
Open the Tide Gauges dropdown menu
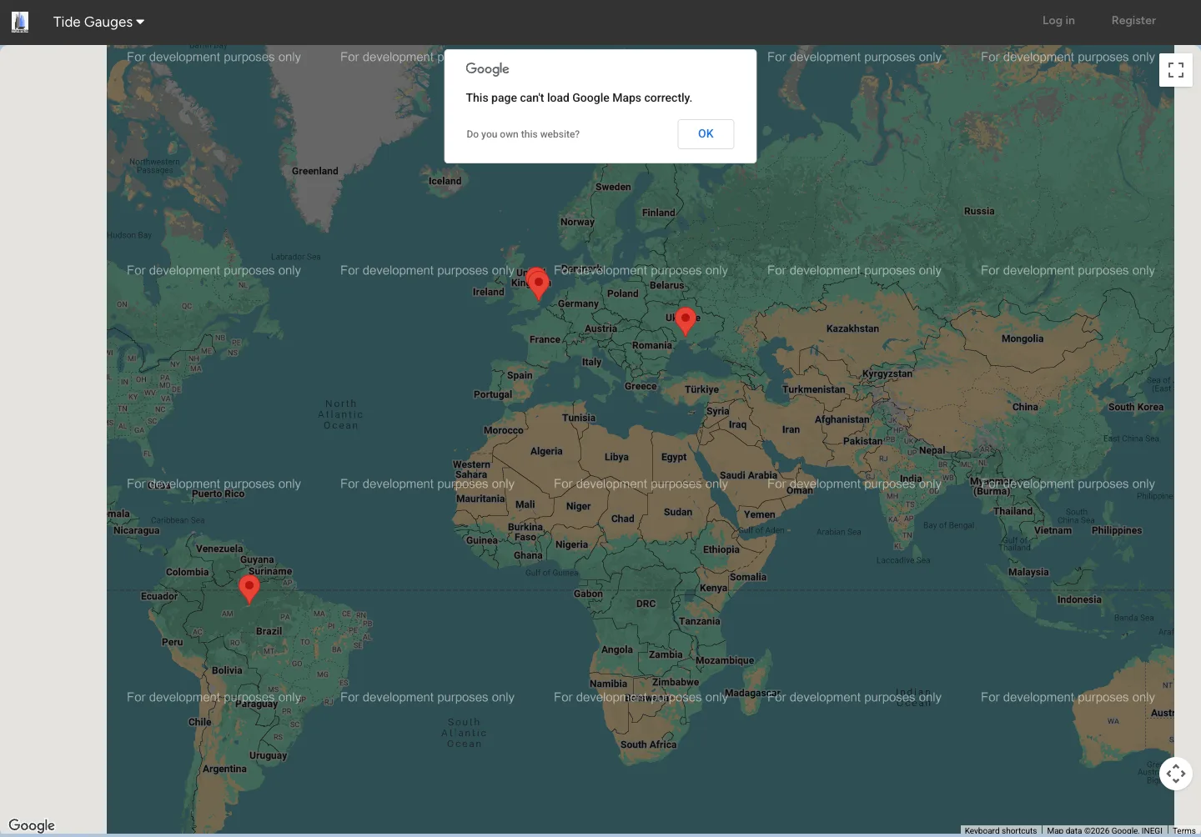tap(98, 22)
